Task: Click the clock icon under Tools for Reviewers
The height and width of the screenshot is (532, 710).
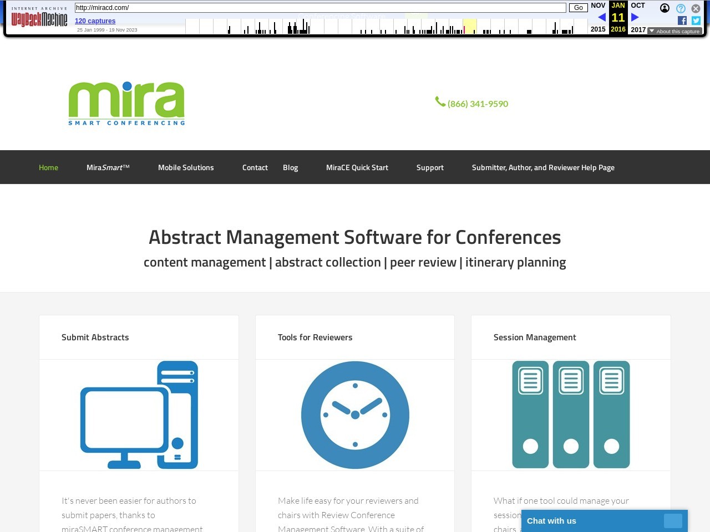Action: point(355,415)
